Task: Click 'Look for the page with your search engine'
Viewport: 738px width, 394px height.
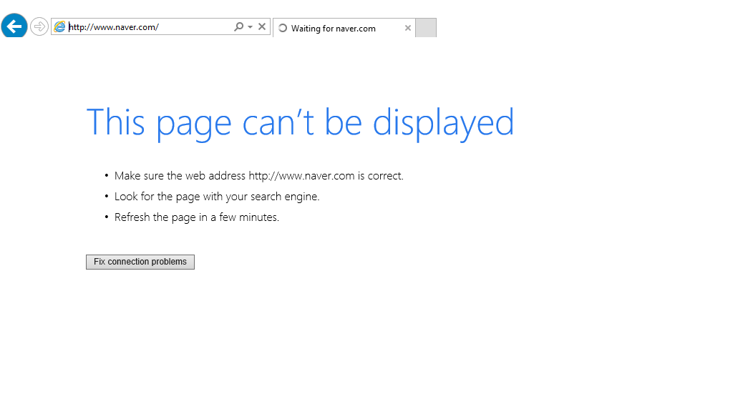Action: tap(217, 197)
